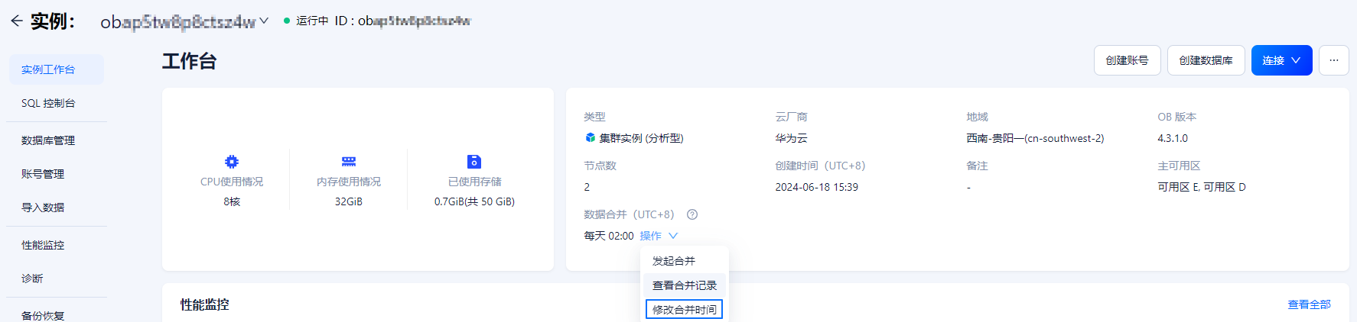Click the back arrow beside 实例
The width and height of the screenshot is (1357, 322).
tap(17, 21)
